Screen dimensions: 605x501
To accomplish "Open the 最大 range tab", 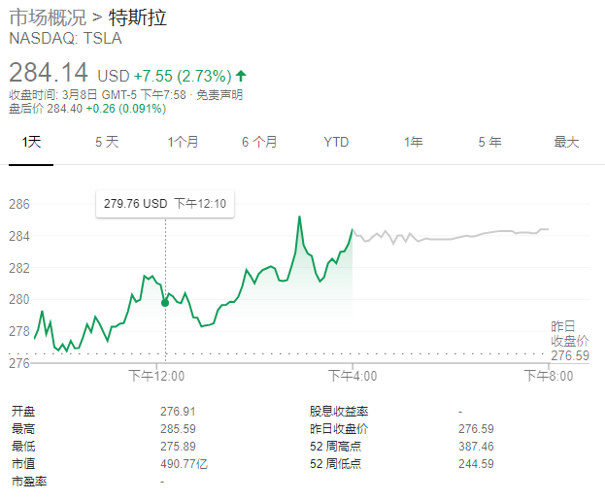I will (566, 142).
